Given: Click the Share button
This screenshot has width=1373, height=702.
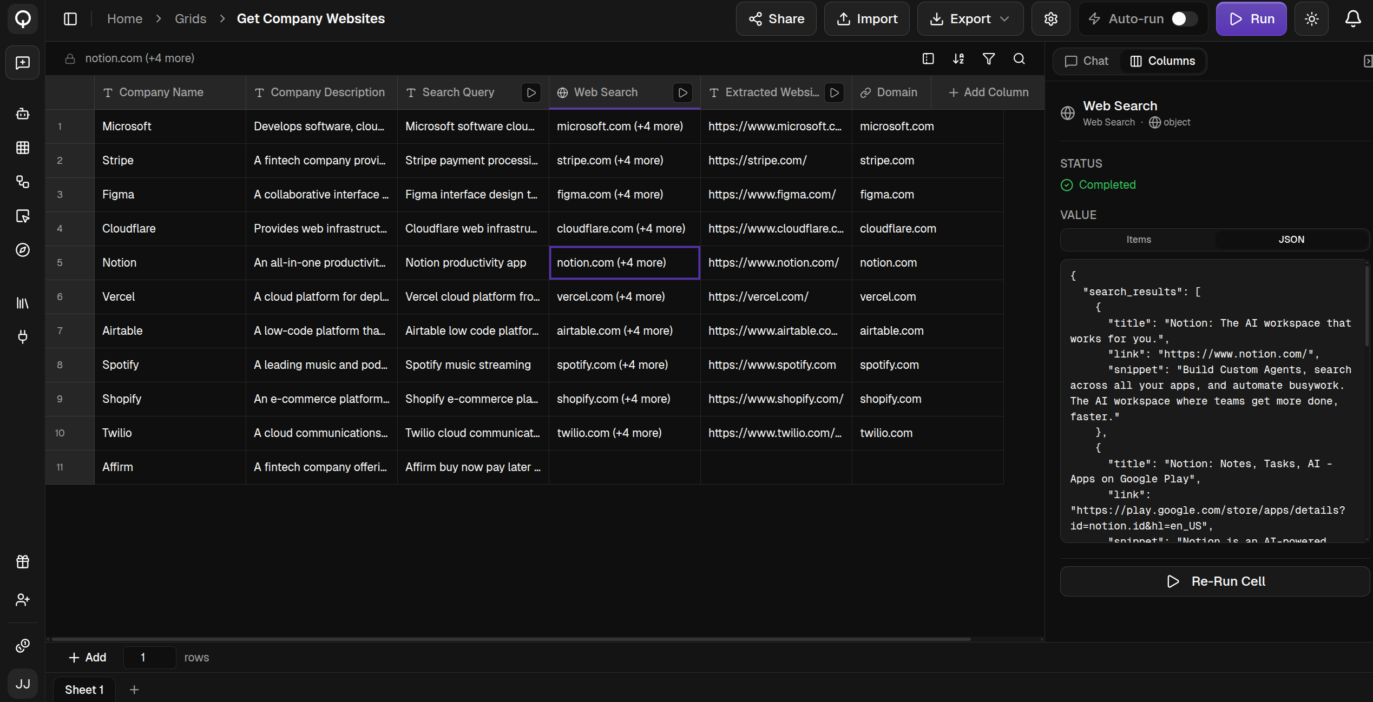Looking at the screenshot, I should [776, 19].
